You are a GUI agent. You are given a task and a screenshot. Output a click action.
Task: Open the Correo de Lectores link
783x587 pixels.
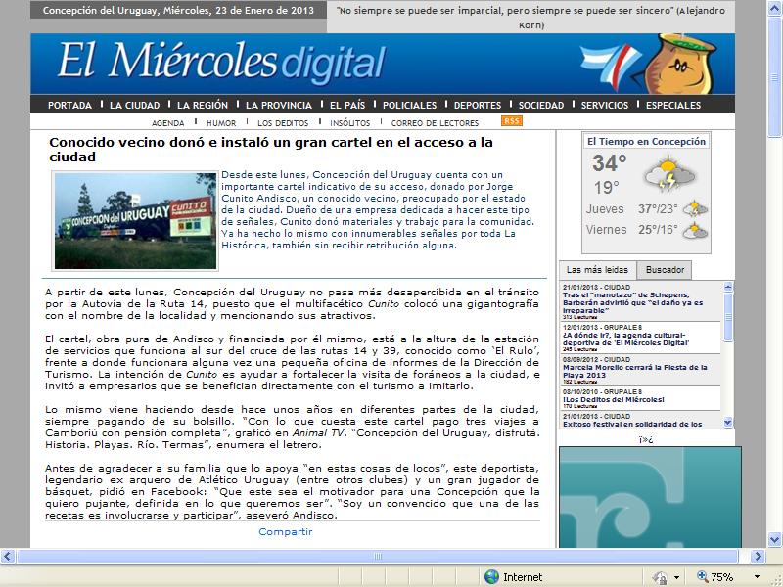pos(435,123)
